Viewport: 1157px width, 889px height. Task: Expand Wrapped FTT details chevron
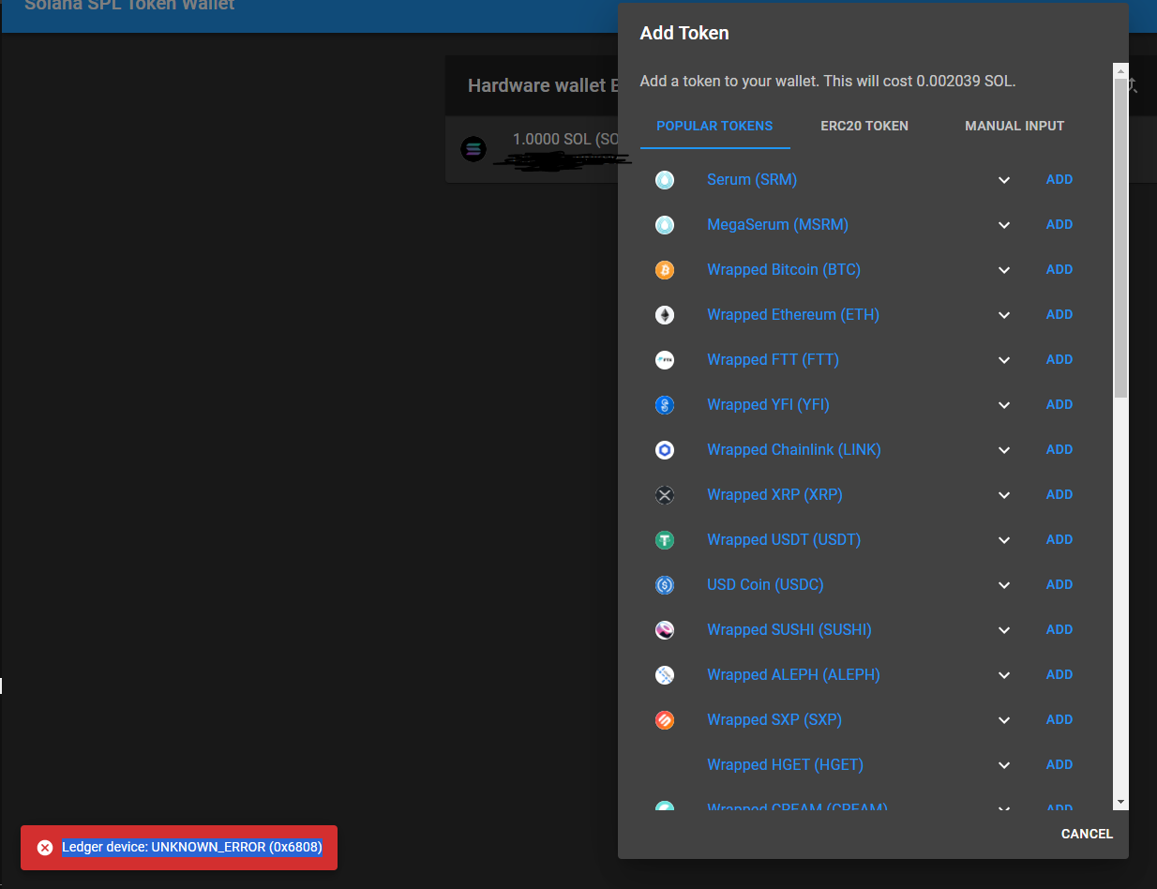1004,360
